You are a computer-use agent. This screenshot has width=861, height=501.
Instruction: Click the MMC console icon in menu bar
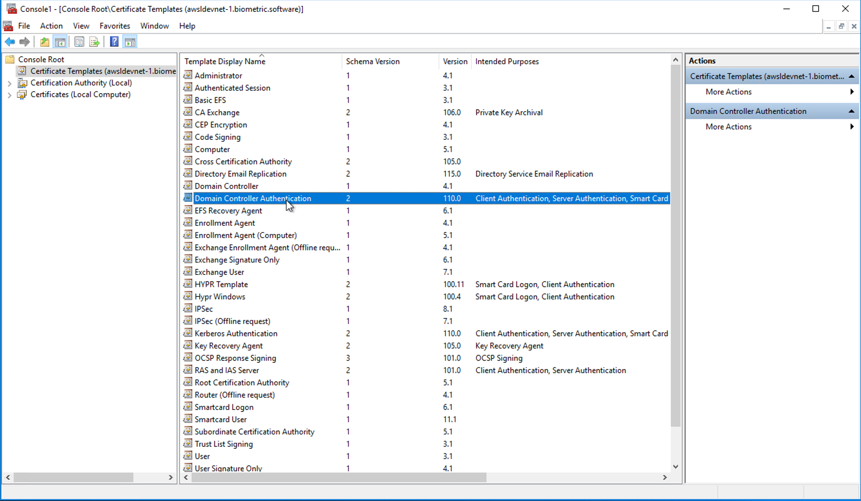click(8, 26)
